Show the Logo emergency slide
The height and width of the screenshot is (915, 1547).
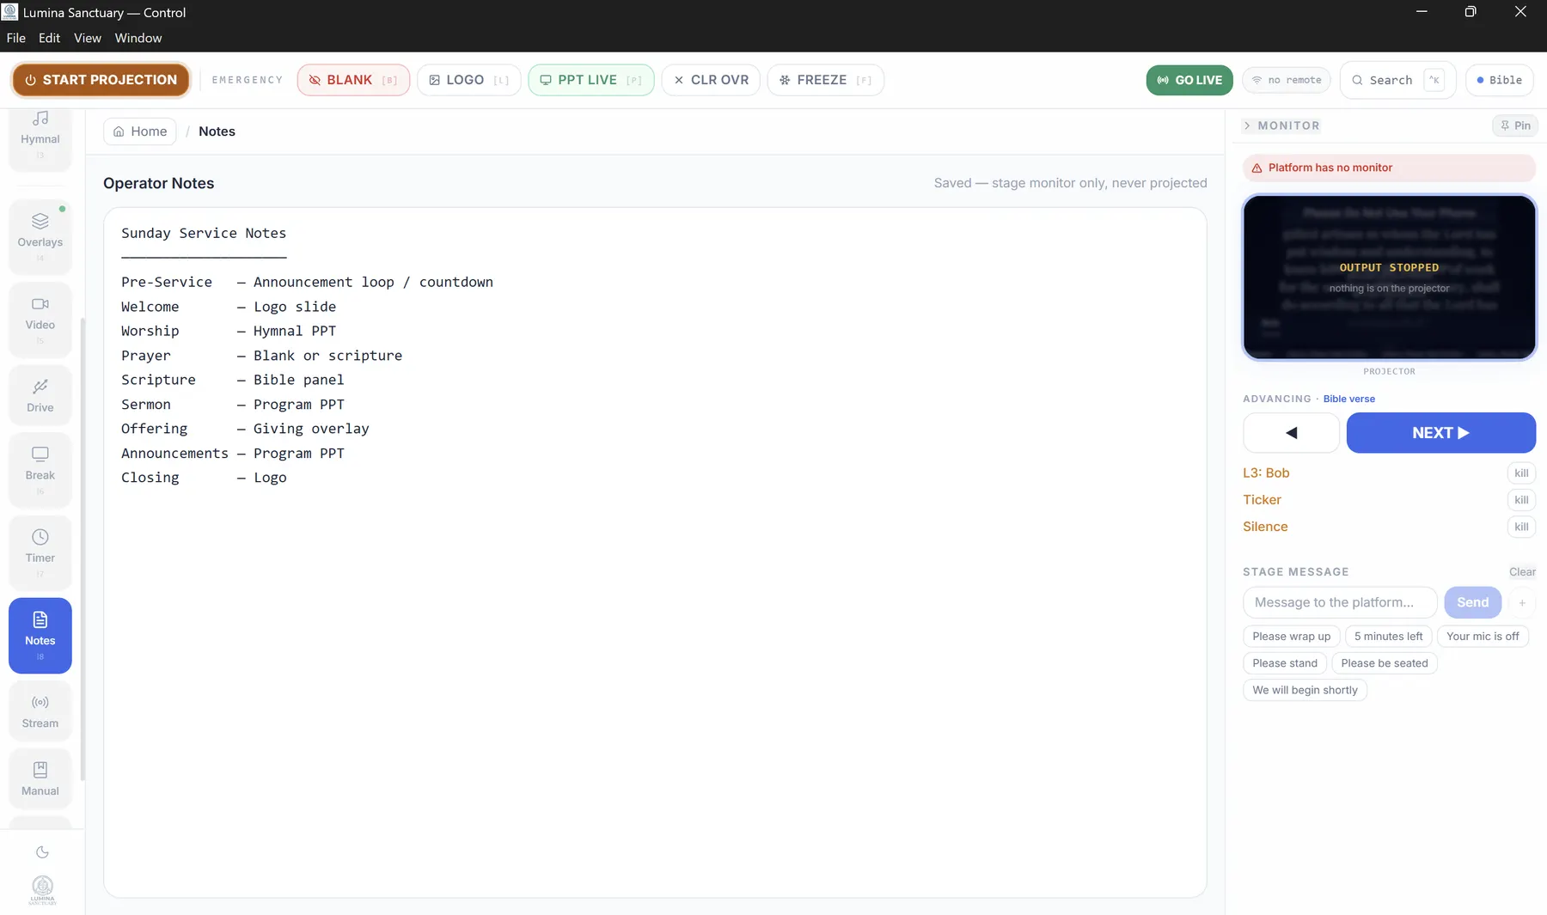point(468,80)
